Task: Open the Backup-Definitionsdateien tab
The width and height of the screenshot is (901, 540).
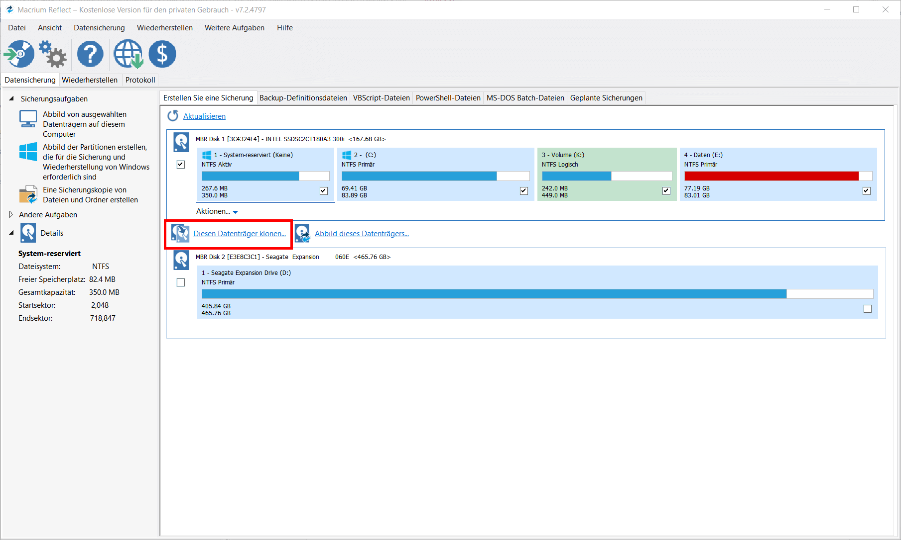Action: [x=303, y=98]
